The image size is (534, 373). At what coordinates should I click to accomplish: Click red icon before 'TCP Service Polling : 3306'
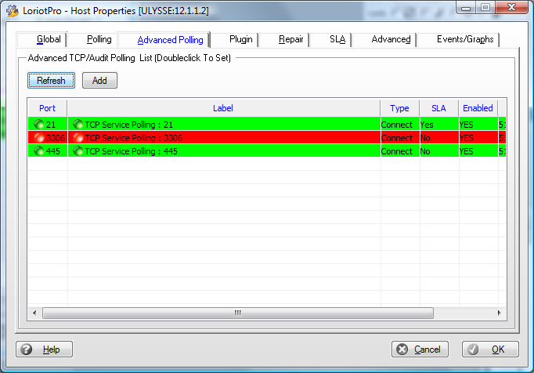(78, 138)
